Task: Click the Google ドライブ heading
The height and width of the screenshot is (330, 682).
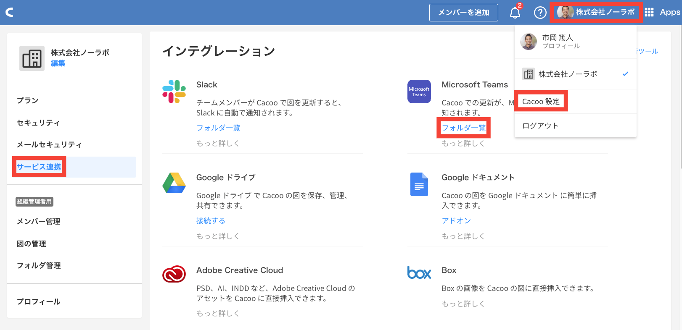Action: coord(226,177)
